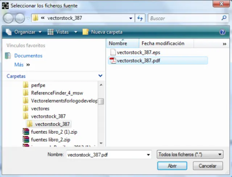
Task: Sort by Fecha modificación column header
Action: (163, 43)
